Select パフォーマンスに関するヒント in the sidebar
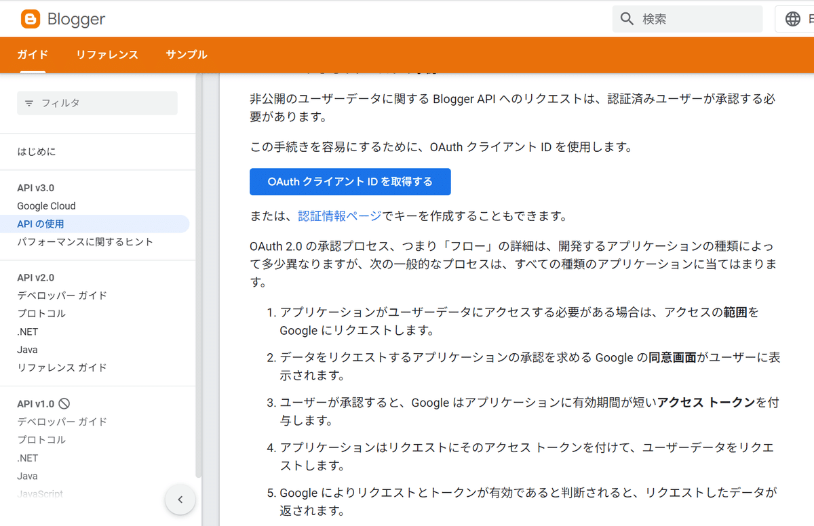814x526 pixels. coord(85,241)
